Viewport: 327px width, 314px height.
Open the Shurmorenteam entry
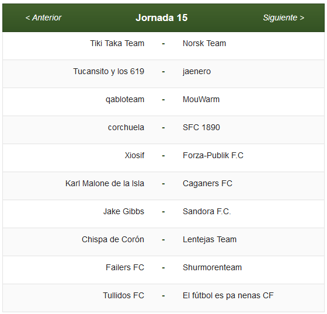212,267
